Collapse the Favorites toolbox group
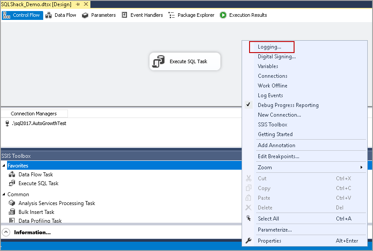 [4, 166]
